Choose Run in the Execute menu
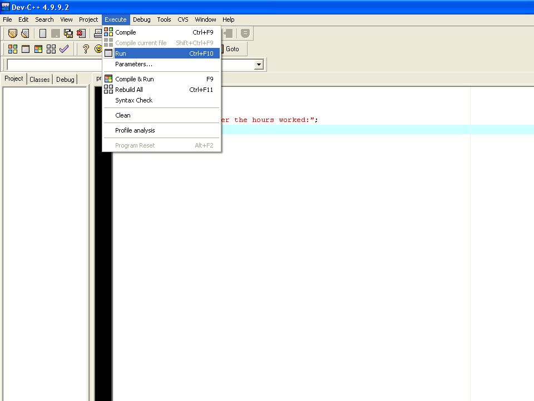Viewport: 534px width, 401px height. click(x=162, y=53)
